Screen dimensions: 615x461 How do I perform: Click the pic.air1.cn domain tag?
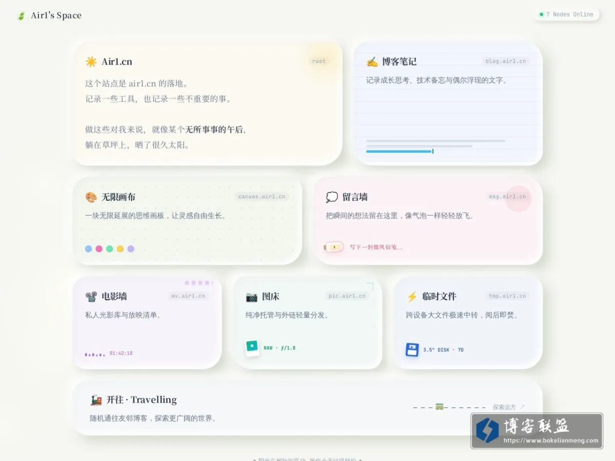point(347,296)
